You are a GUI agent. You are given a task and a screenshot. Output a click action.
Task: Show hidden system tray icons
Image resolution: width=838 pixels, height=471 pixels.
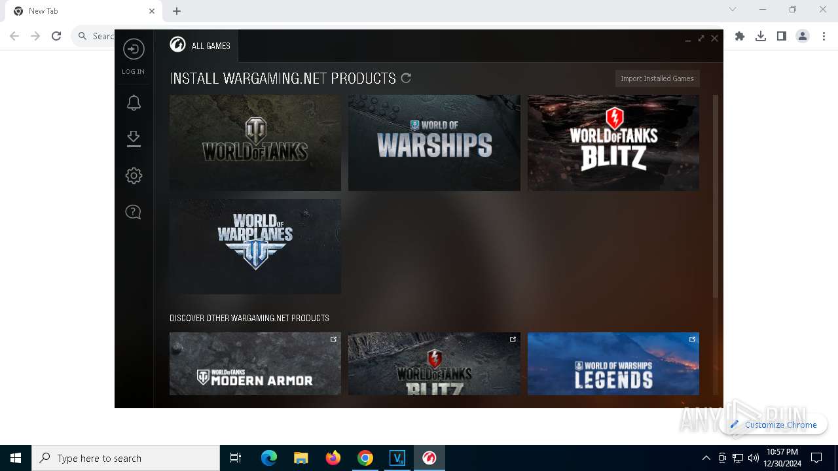pos(706,458)
